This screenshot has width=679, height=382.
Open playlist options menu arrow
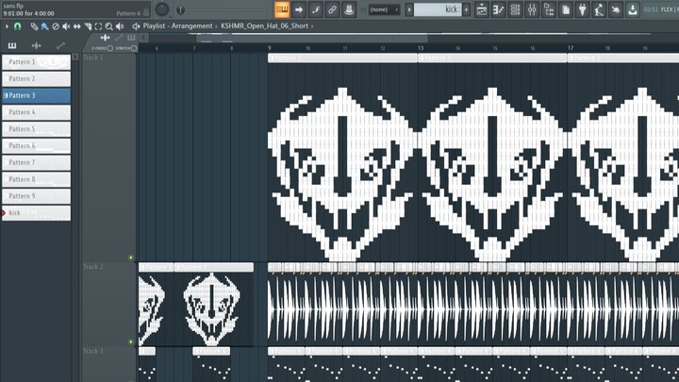[7, 26]
